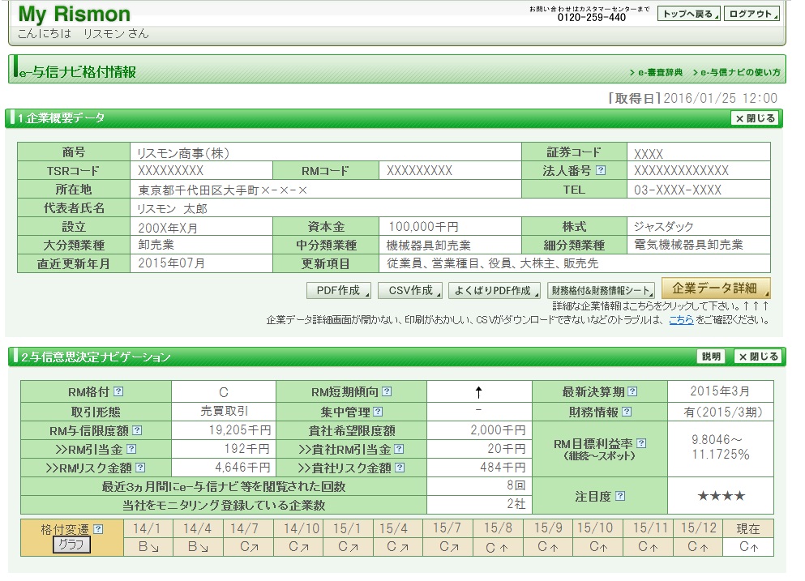The height and width of the screenshot is (581, 805).
Task: Open the e-審査辞典 link
Action: (659, 73)
